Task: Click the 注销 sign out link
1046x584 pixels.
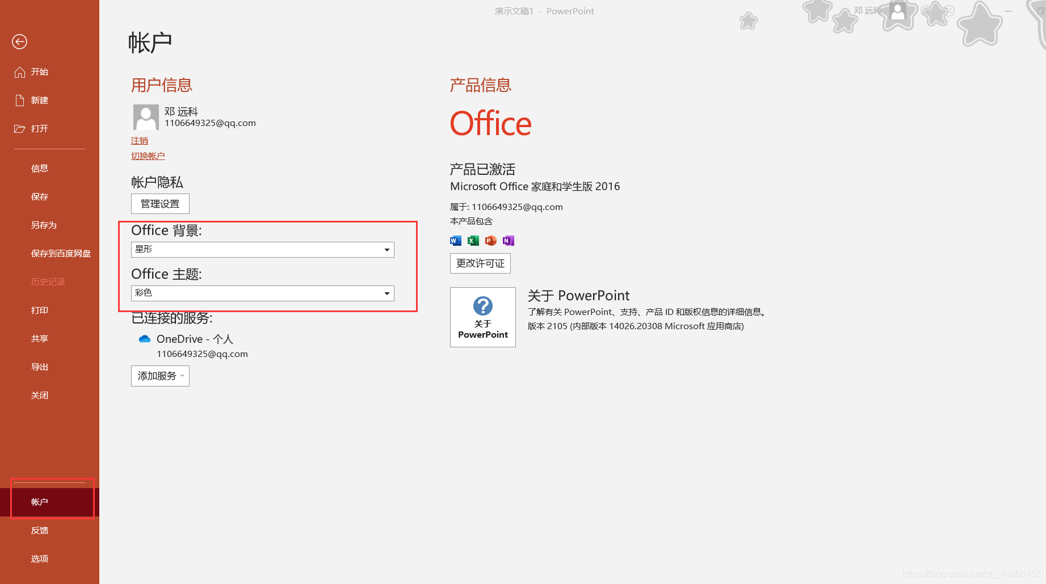Action: (140, 141)
